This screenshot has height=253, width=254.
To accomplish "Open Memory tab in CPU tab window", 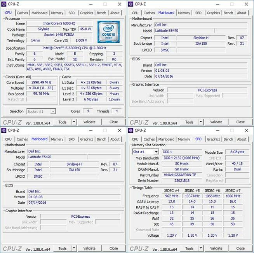I will [x=57, y=13].
